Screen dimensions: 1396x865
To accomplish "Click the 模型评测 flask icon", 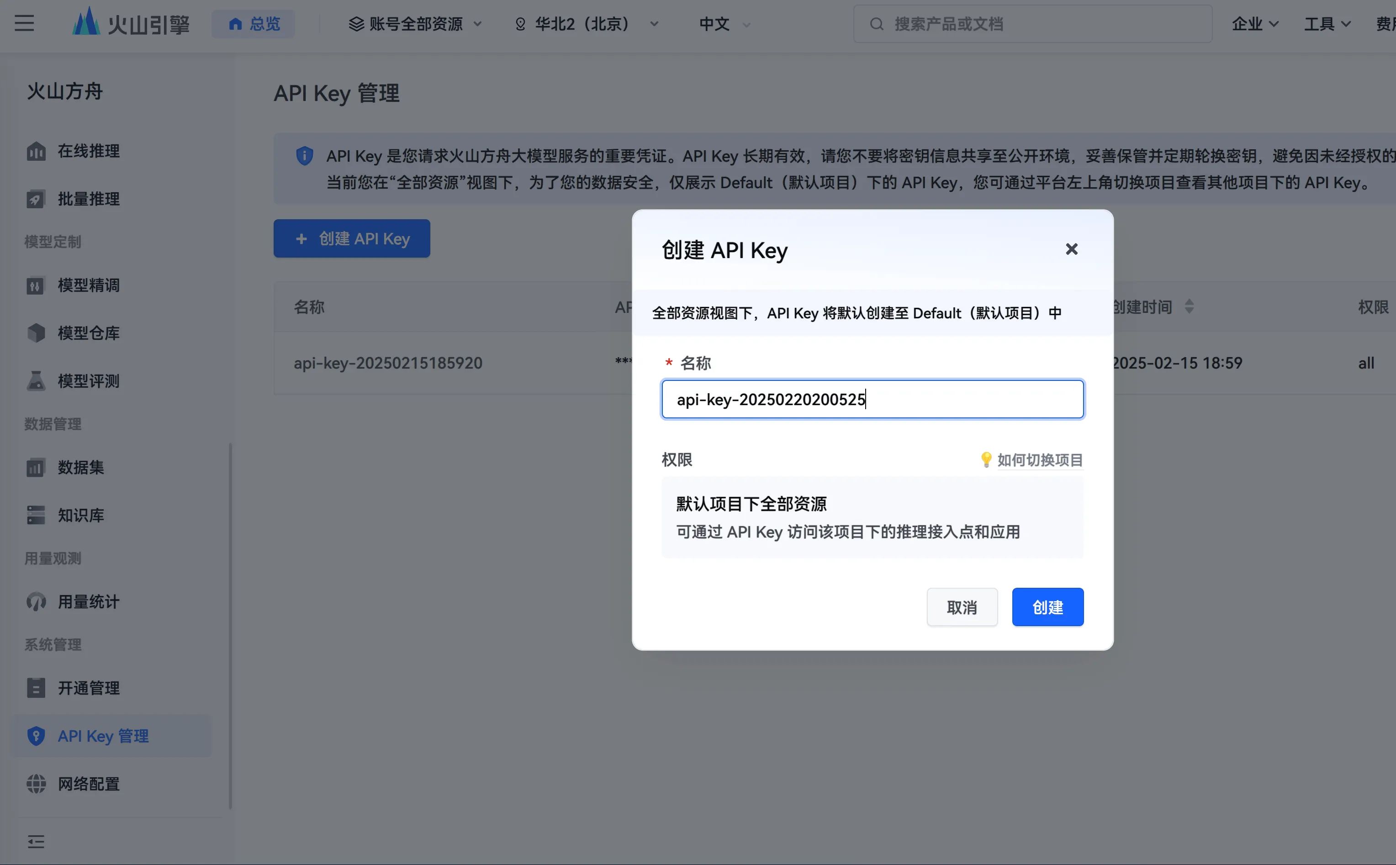I will [x=36, y=381].
